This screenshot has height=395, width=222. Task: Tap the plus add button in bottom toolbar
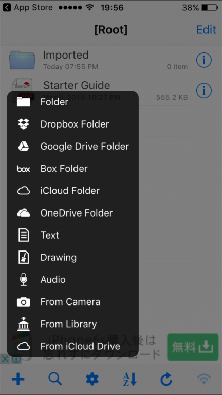[18, 379]
